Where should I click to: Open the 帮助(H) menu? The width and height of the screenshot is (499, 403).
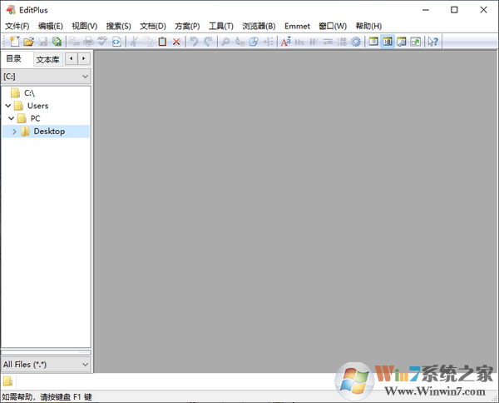[x=368, y=26]
